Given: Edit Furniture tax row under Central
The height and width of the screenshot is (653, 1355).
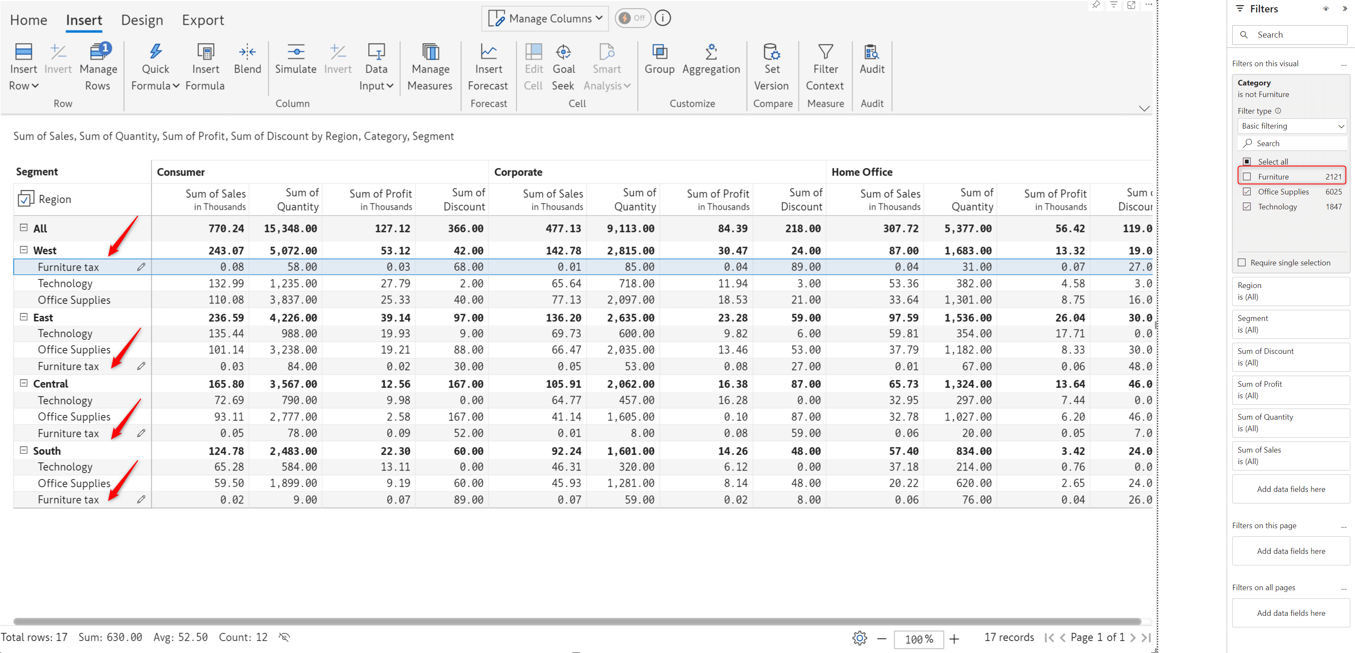Looking at the screenshot, I should pyautogui.click(x=141, y=433).
